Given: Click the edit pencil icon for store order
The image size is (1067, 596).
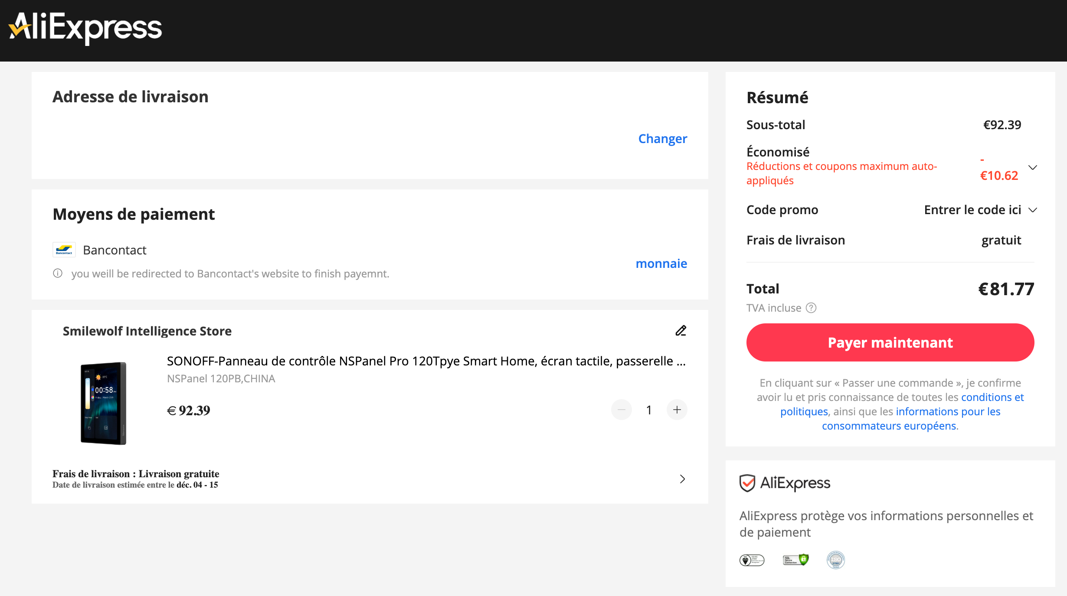Looking at the screenshot, I should click(x=681, y=331).
